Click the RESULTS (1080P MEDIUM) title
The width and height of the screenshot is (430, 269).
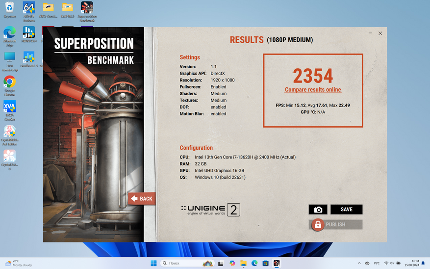(x=271, y=40)
